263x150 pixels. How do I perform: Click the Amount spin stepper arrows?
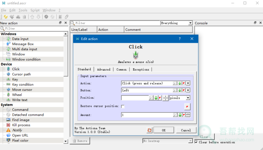click(188, 115)
